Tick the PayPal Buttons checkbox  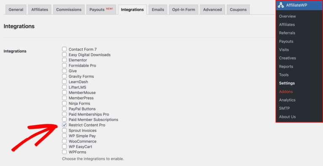coord(64,109)
